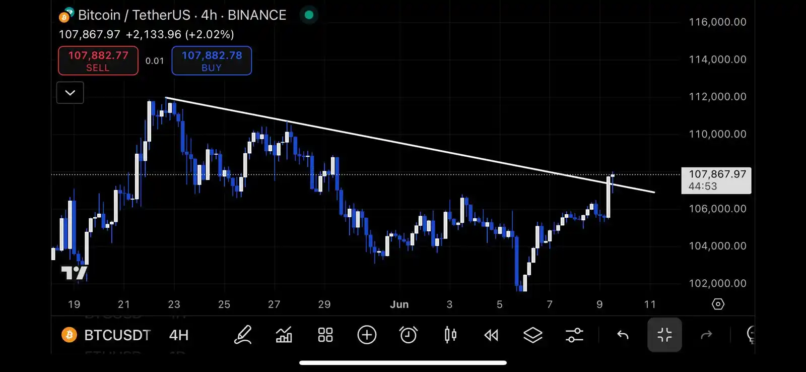Click the Jun date axis label
Screen dimensions: 806x372
(399, 304)
